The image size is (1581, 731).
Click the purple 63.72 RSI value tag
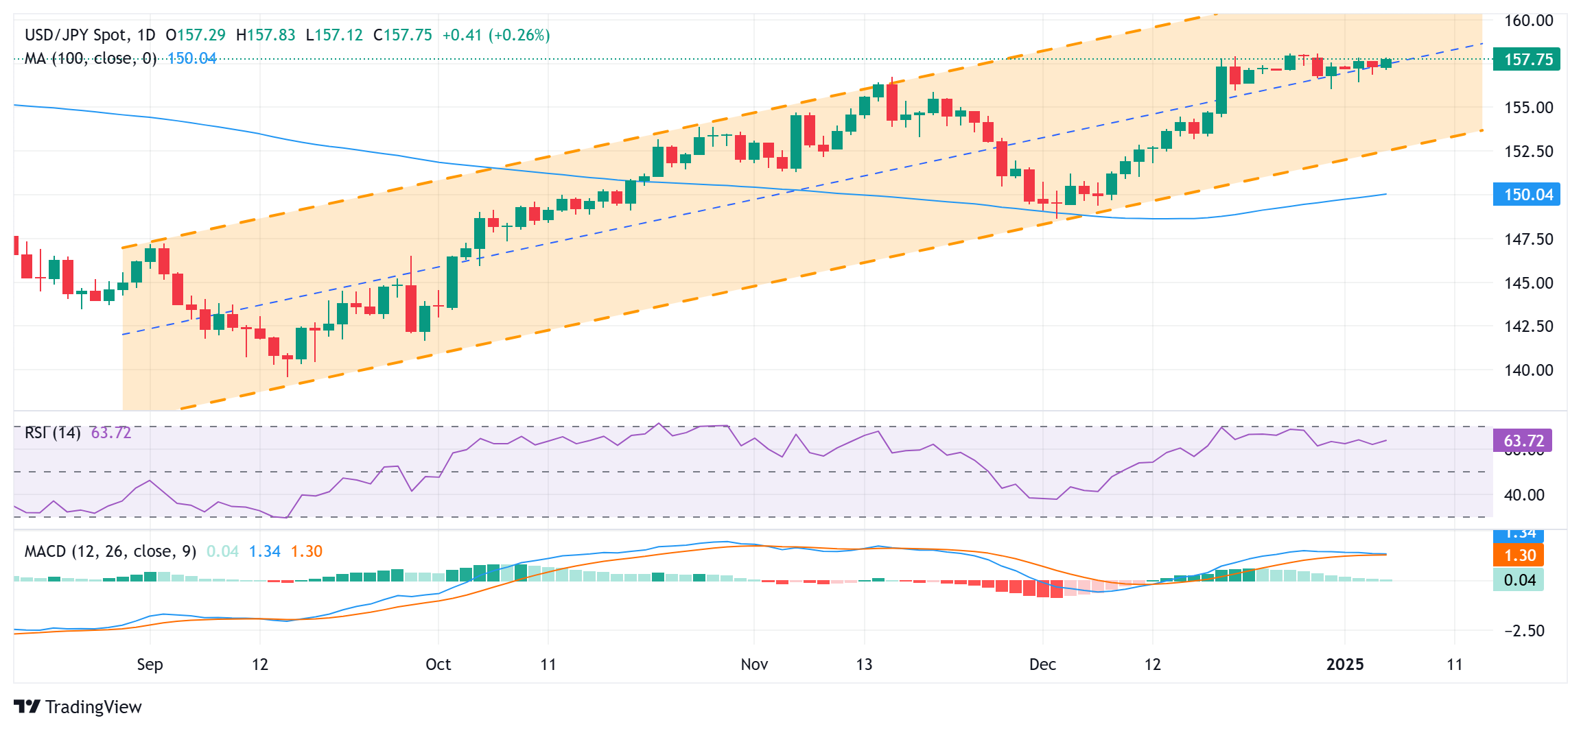[x=1523, y=441]
